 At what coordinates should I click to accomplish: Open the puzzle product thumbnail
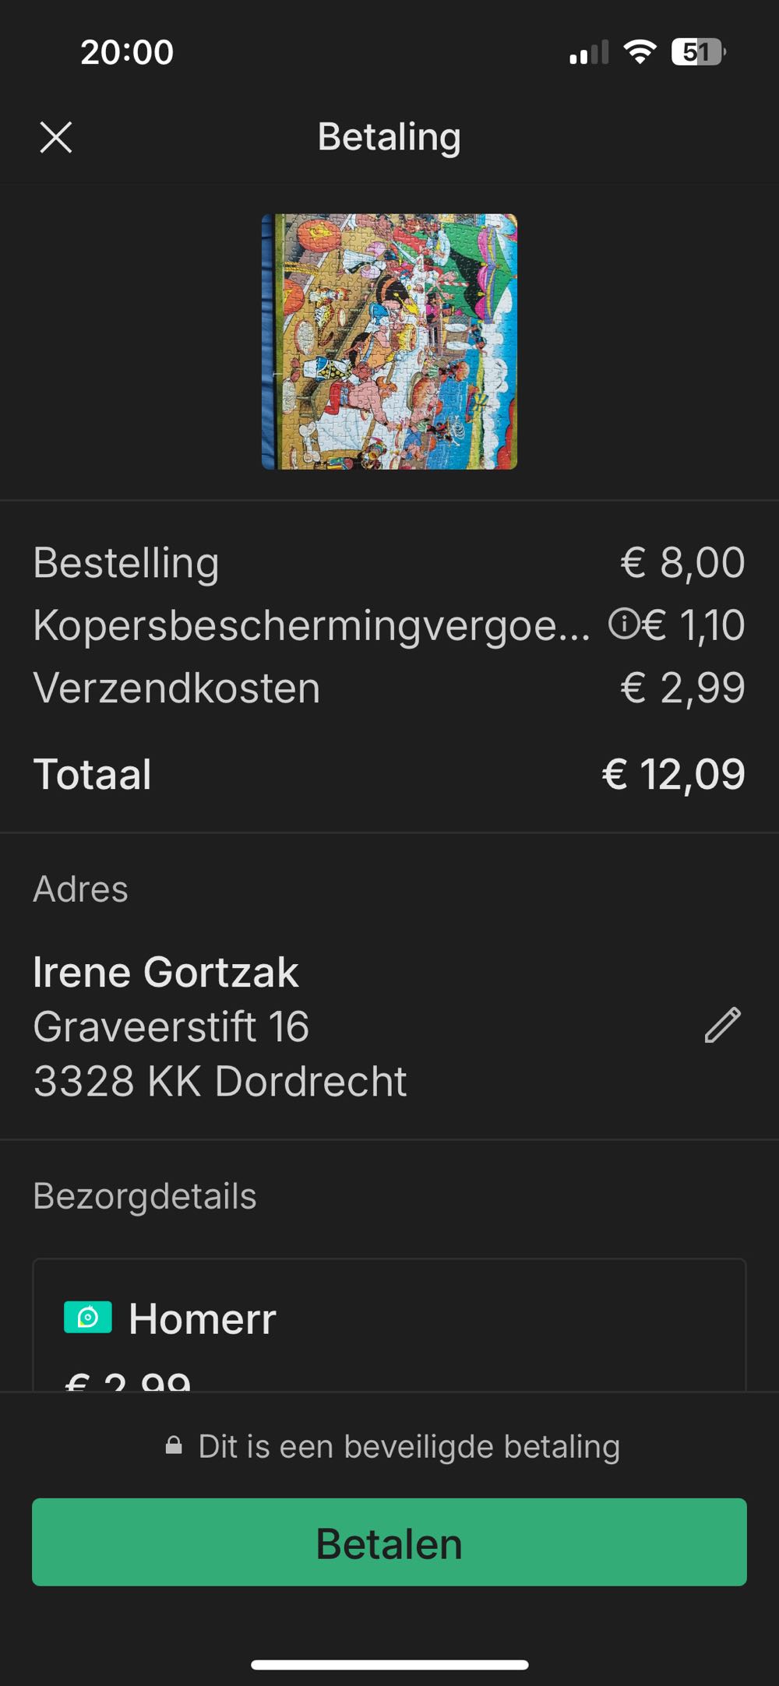pyautogui.click(x=389, y=341)
